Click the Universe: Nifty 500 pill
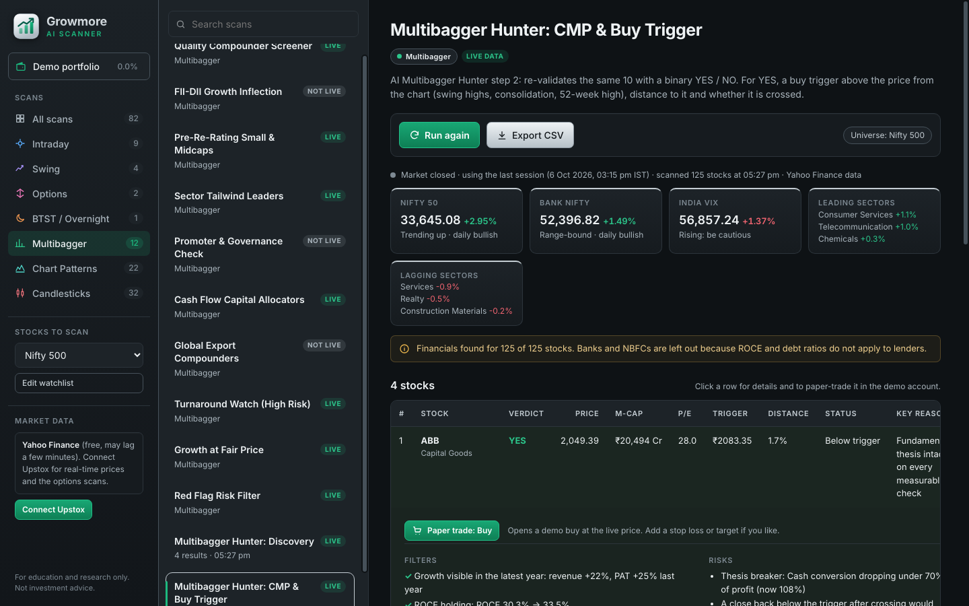Image resolution: width=969 pixels, height=606 pixels. tap(888, 135)
